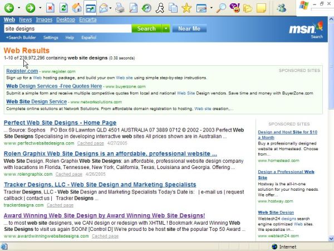Open the Mail icon dropdown arrow
Screen dimensions: 334x251
111,8
